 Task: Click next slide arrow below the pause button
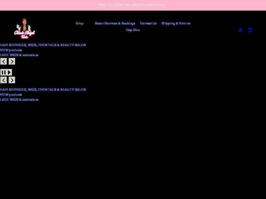tap(12, 80)
